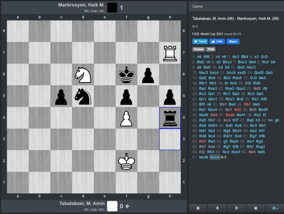Click the highlighted empty h3 square
284x214 pixels.
pyautogui.click(x=170, y=139)
